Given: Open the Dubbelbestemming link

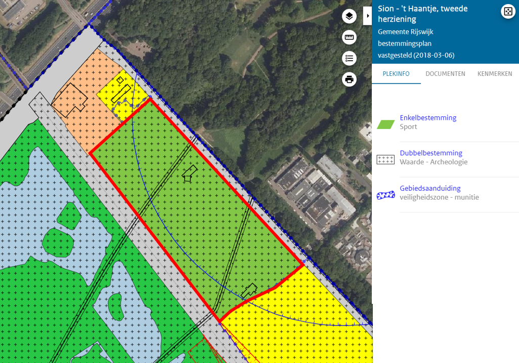Looking at the screenshot, I should [x=431, y=153].
